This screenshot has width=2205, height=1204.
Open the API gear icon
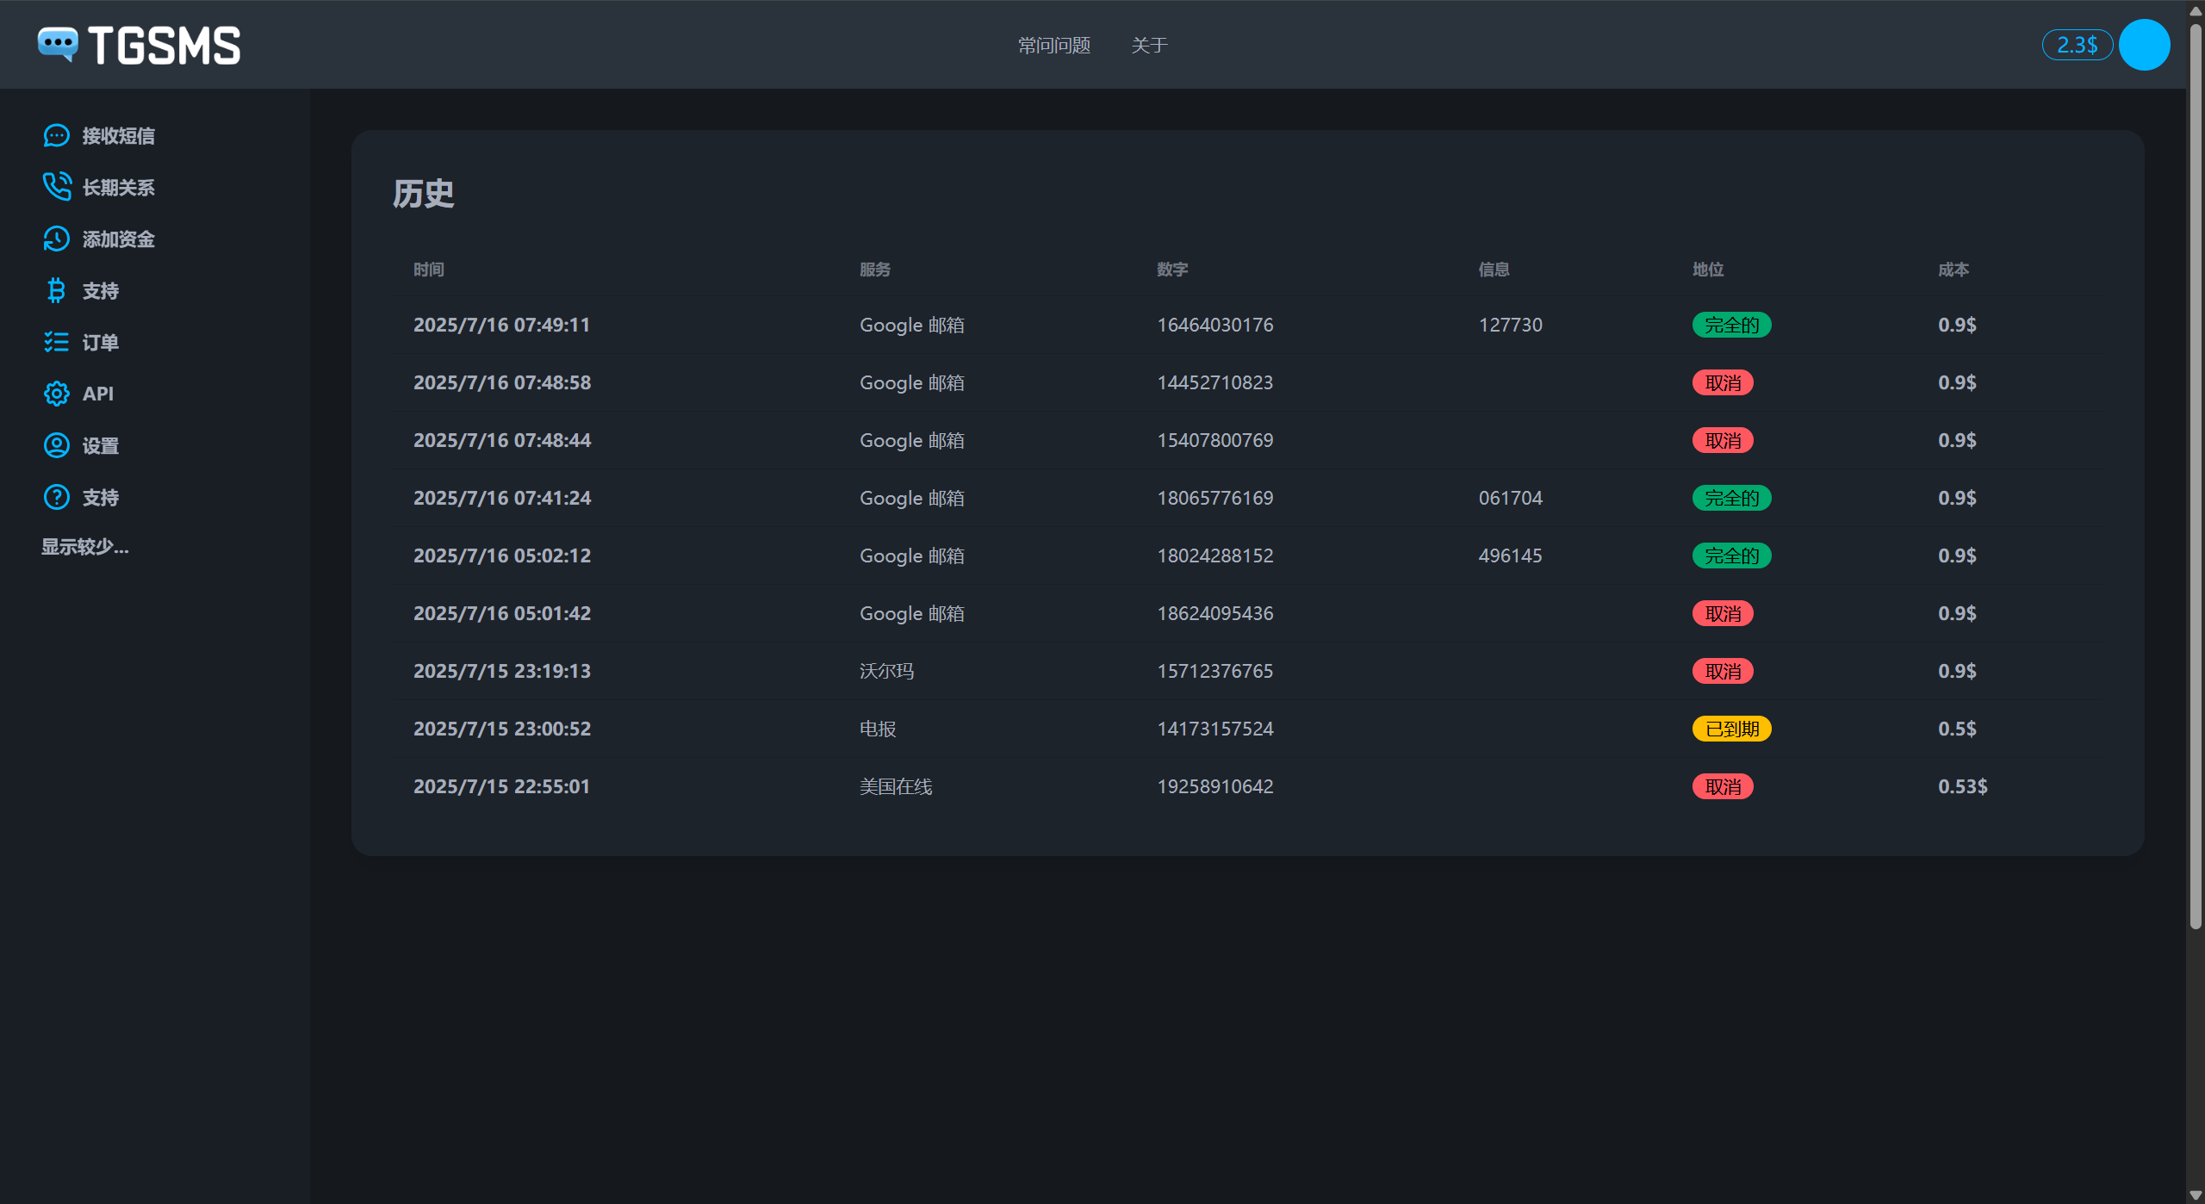[x=56, y=394]
